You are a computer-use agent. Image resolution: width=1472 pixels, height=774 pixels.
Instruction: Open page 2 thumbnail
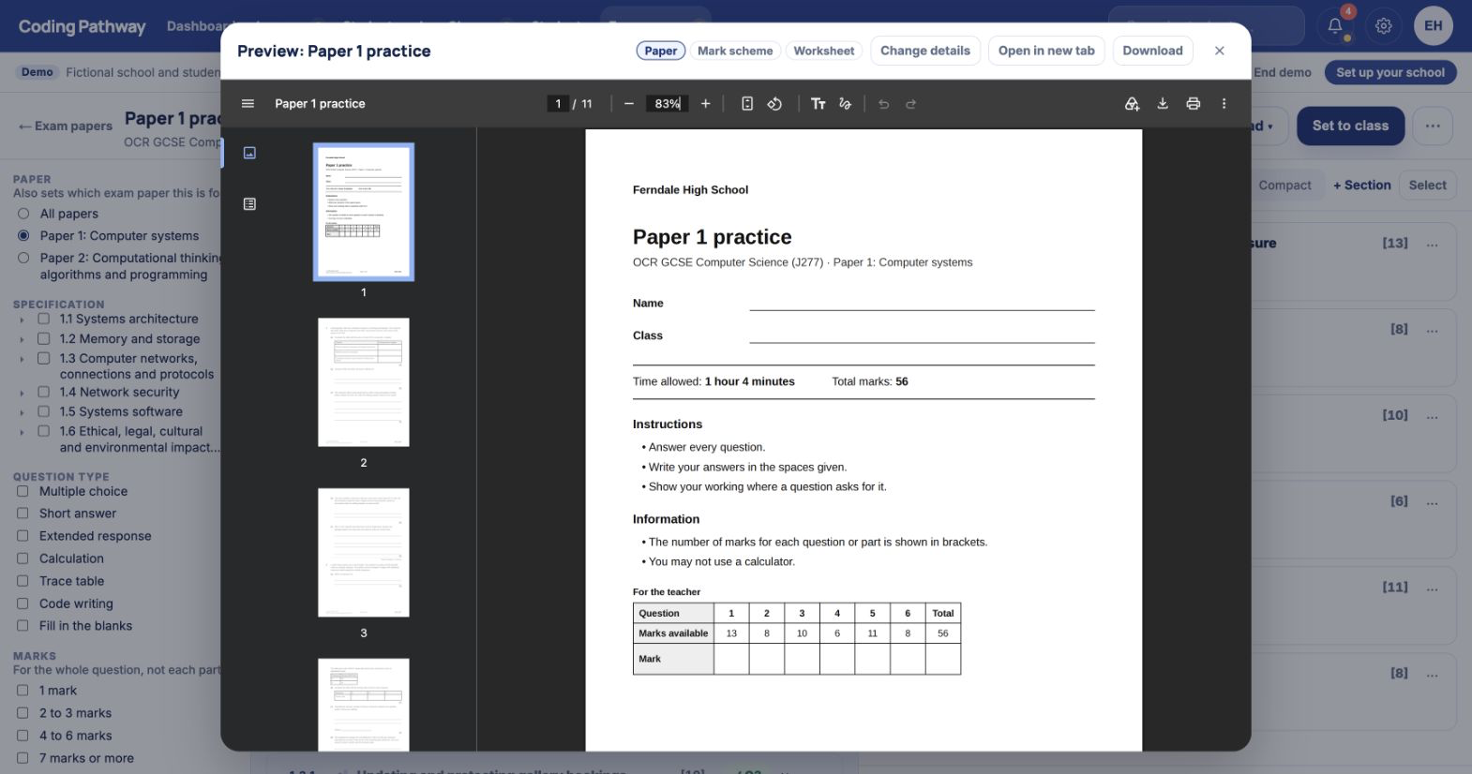364,382
